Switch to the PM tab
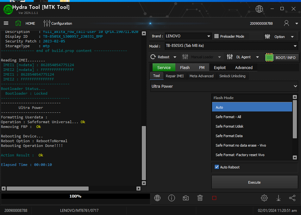The height and width of the screenshot is (215, 301). click(202, 67)
